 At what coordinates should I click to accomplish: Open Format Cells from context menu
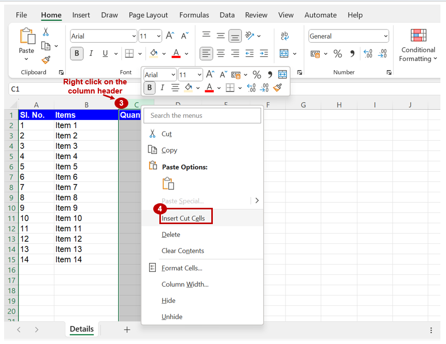point(202,268)
